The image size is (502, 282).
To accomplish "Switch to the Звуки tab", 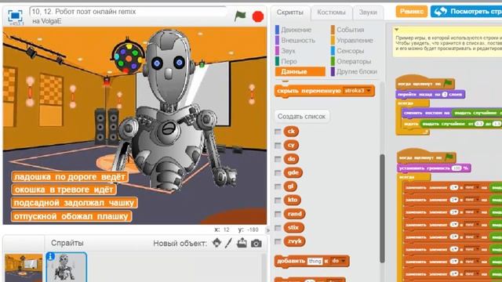I will tap(368, 13).
